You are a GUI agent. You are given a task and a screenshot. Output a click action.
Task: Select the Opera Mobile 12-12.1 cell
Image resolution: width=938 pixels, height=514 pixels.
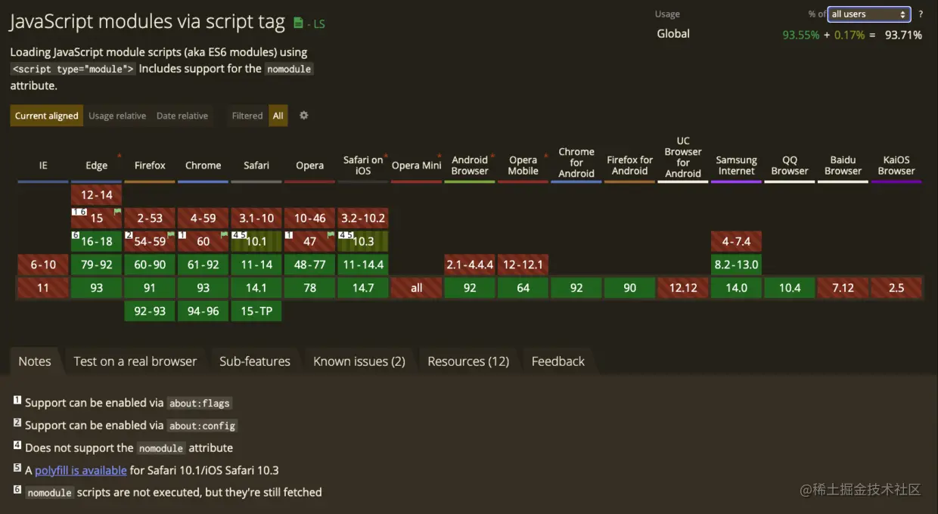coord(523,265)
